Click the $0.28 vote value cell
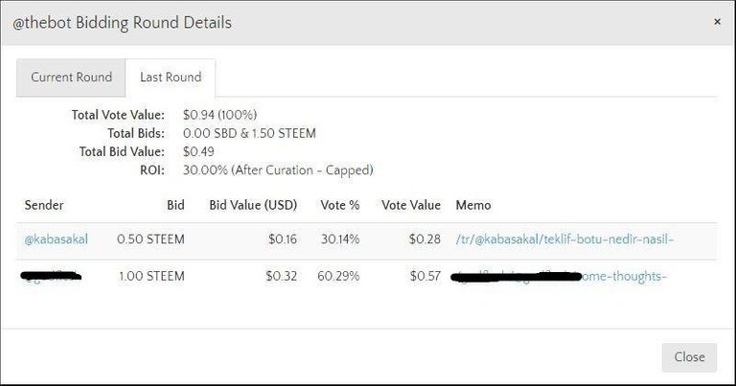The height and width of the screenshot is (386, 736). 425,239
